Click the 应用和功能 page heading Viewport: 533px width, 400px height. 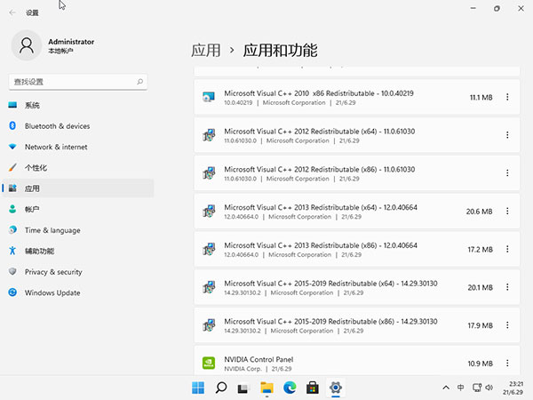[x=280, y=51]
